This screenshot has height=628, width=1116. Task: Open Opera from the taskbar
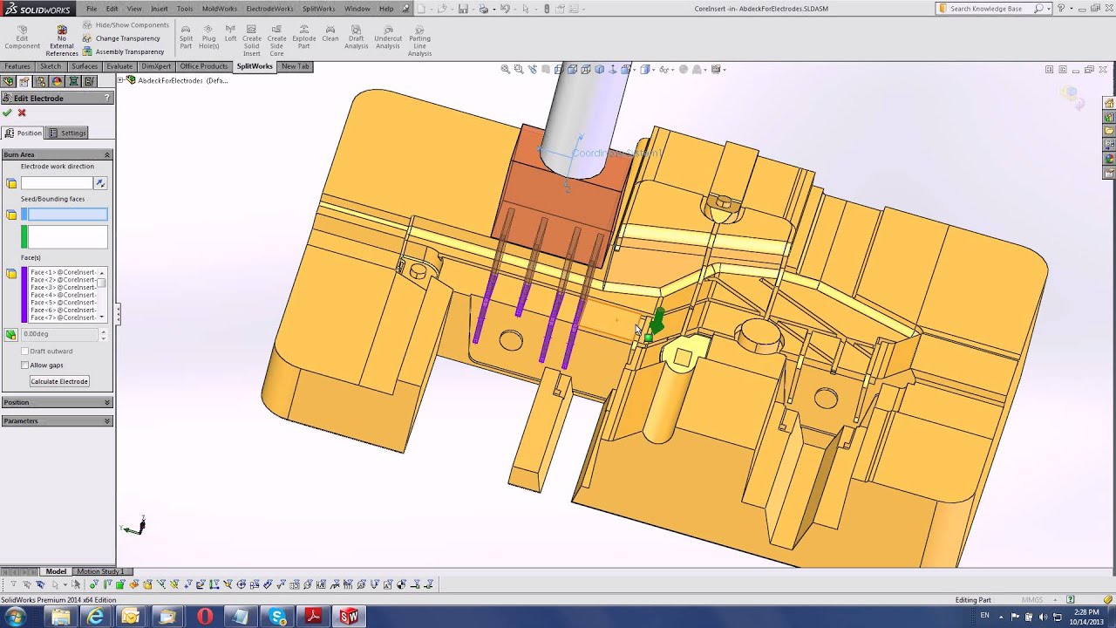(x=205, y=617)
